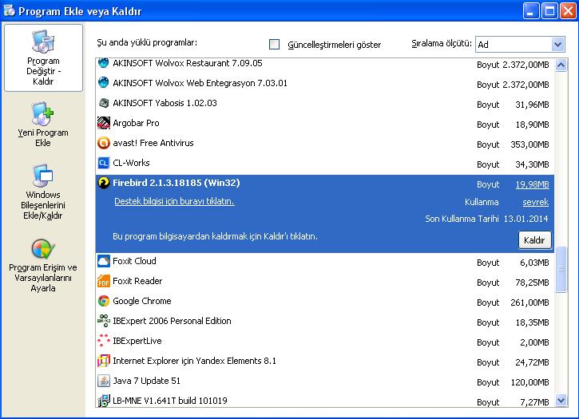Click the list scroll down arrow
Viewport: 579px width, 419px height.
[561, 400]
